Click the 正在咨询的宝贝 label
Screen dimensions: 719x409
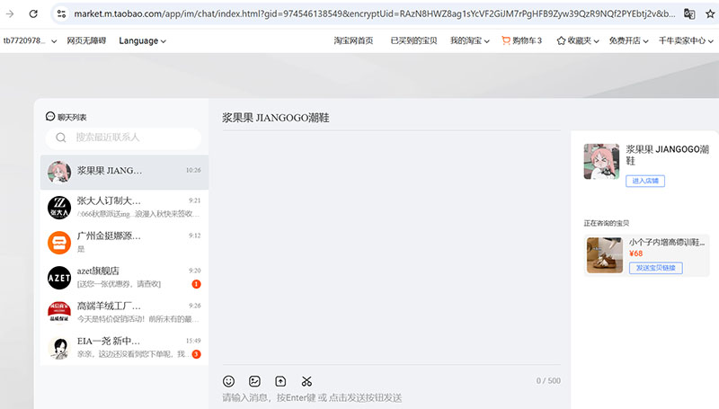tap(606, 223)
